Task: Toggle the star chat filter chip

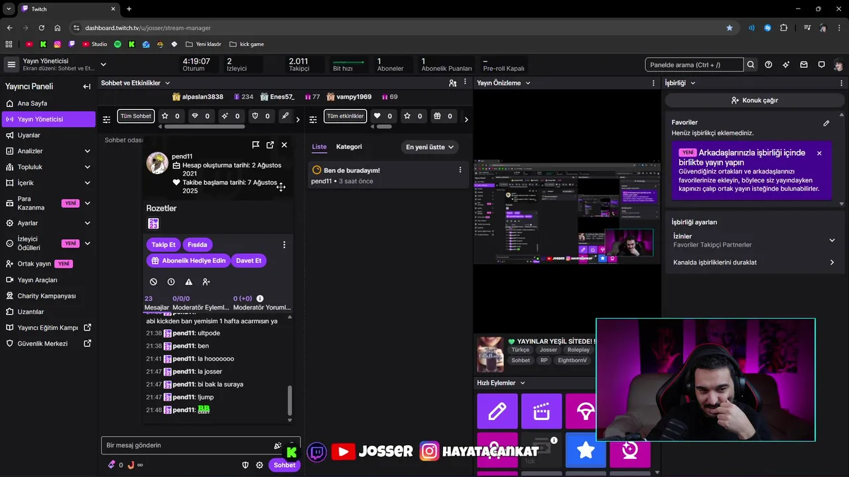Action: coord(171,116)
